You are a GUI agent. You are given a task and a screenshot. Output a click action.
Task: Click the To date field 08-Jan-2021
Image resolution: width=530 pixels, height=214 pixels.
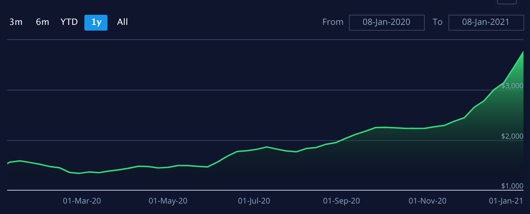pyautogui.click(x=486, y=22)
